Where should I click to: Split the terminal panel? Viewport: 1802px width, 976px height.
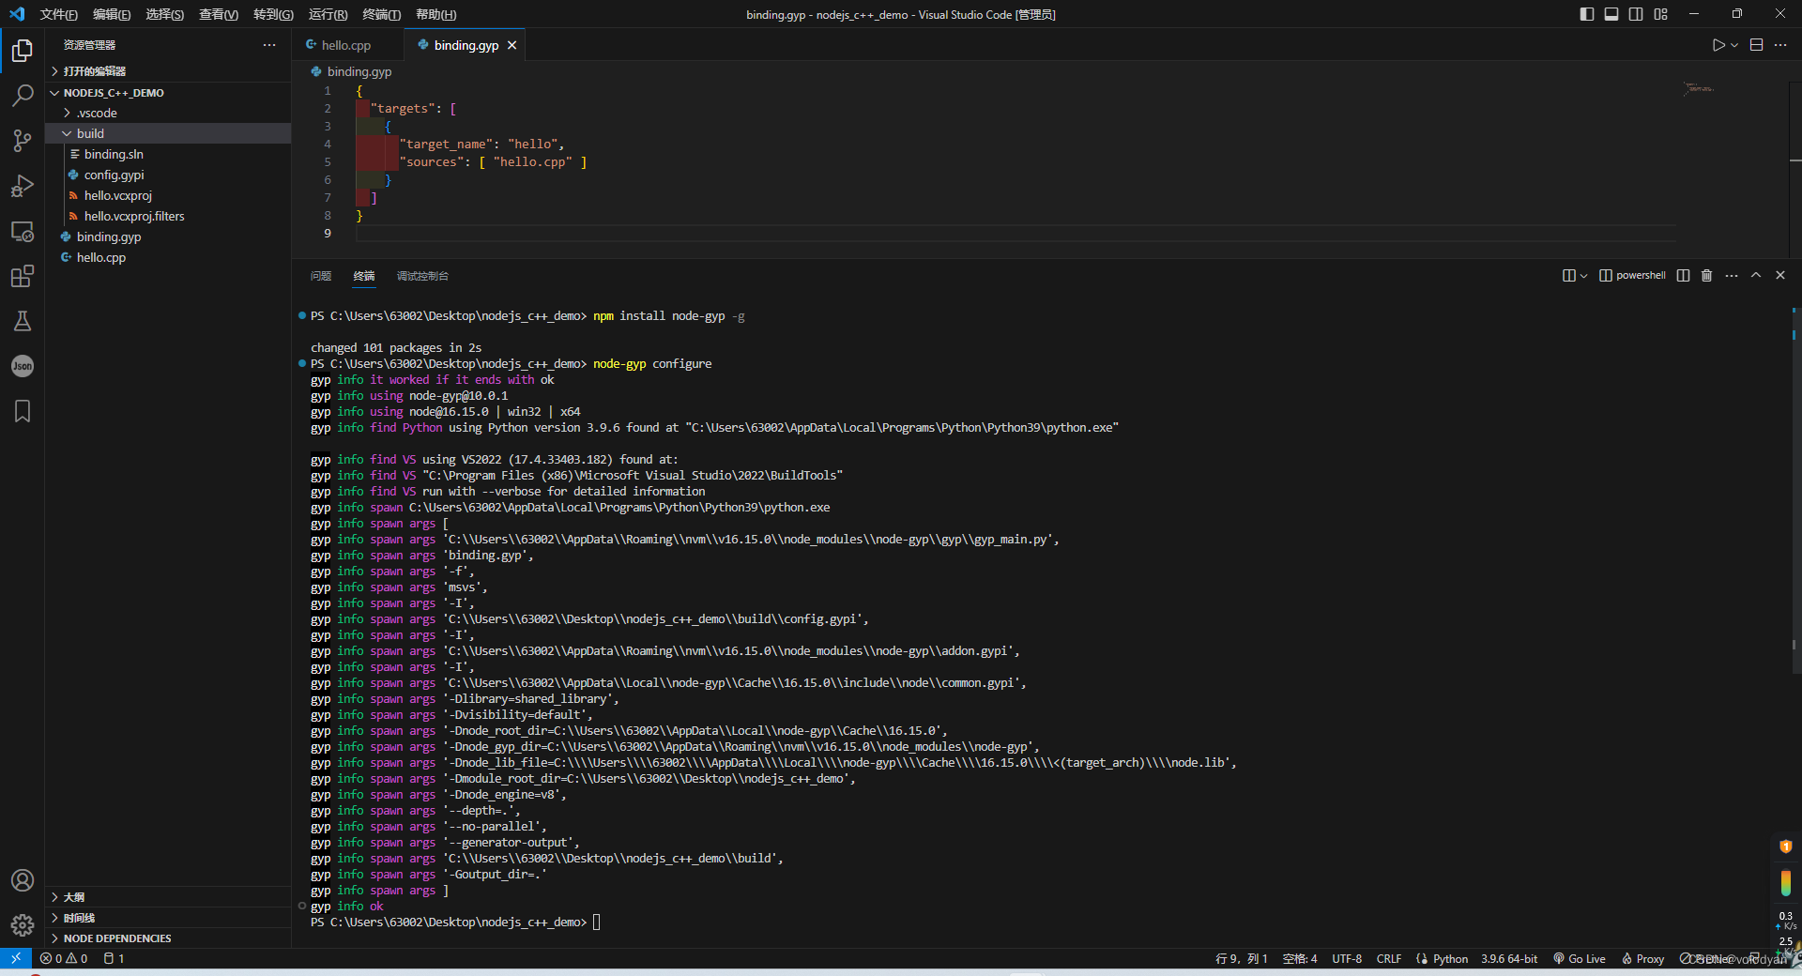(x=1683, y=275)
